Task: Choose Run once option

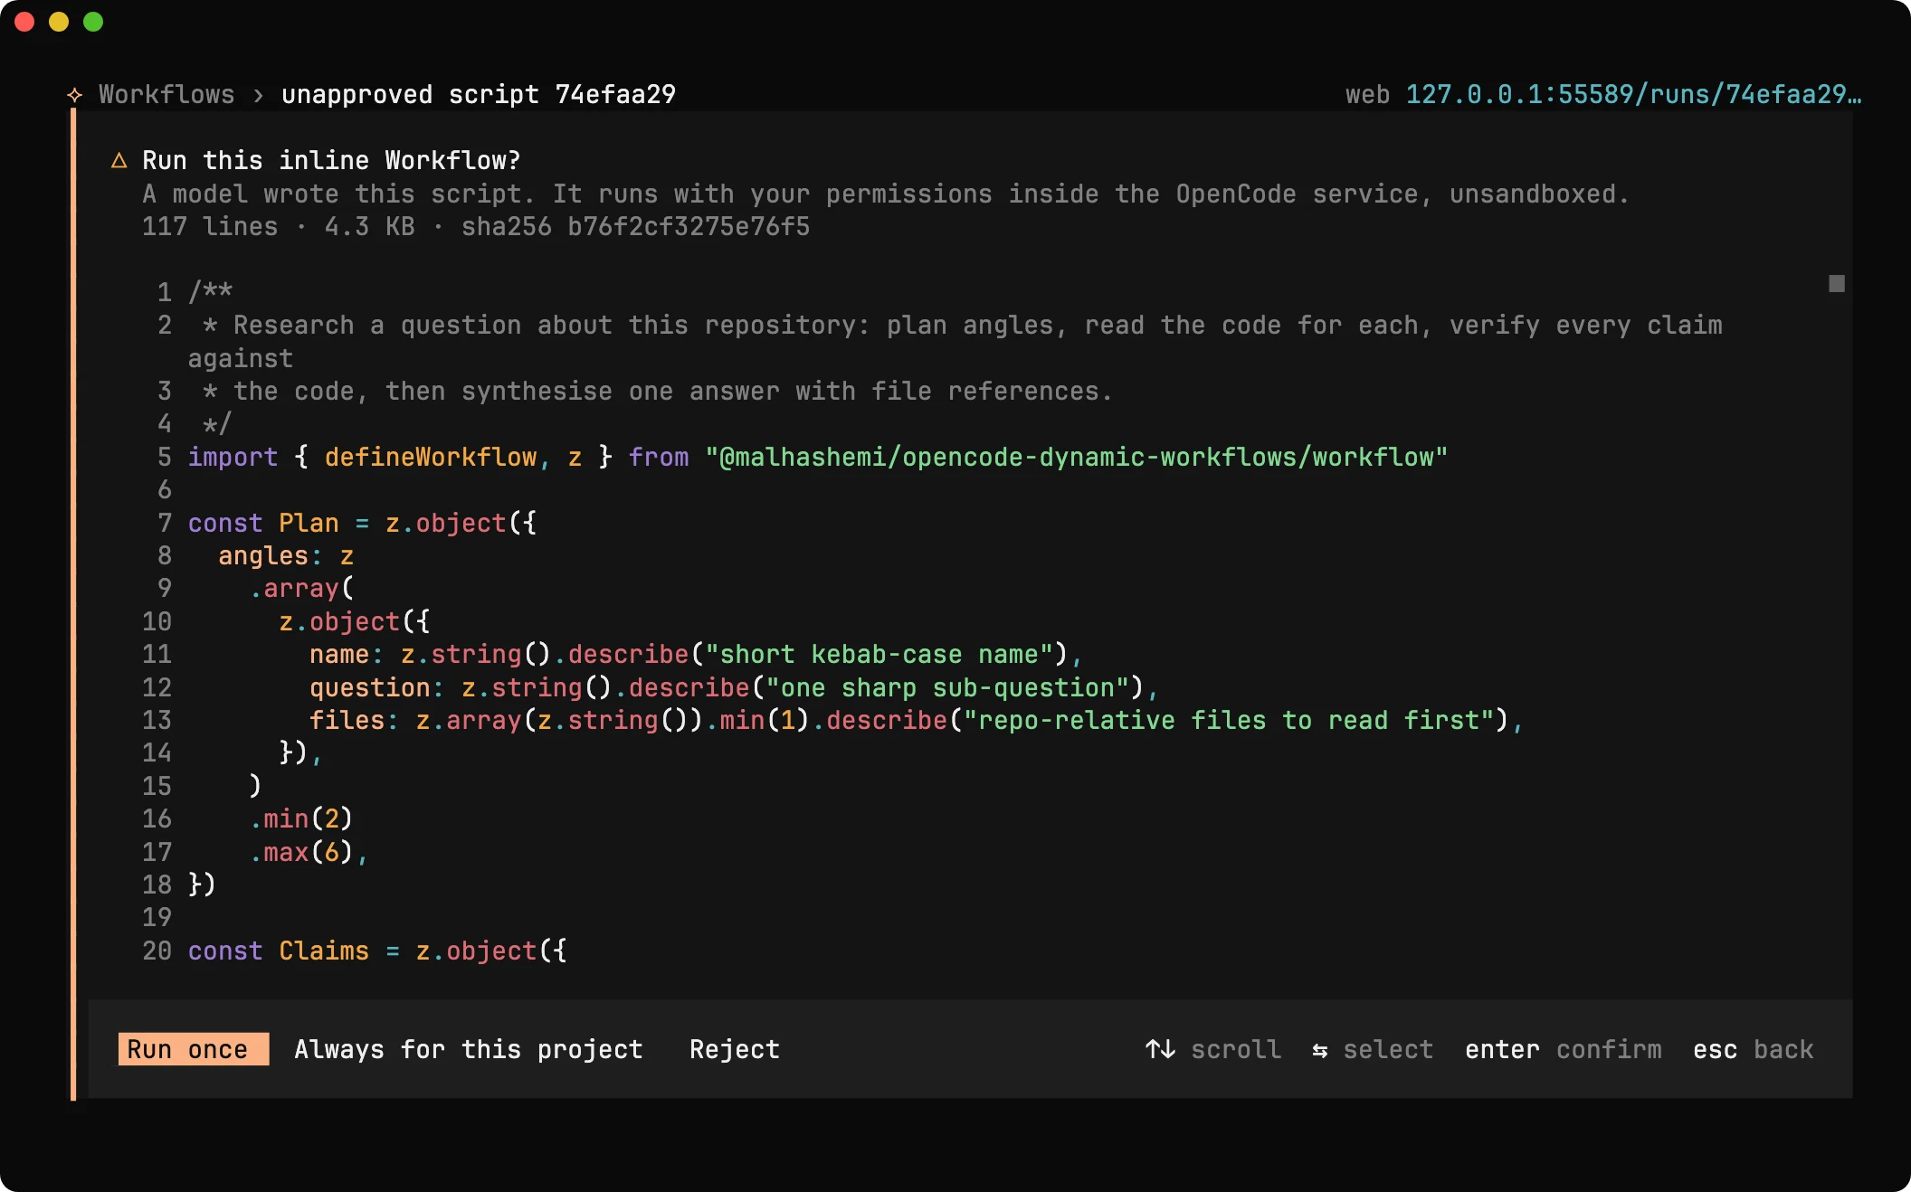Action: point(194,1049)
